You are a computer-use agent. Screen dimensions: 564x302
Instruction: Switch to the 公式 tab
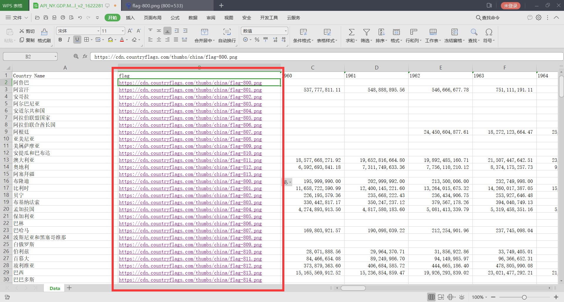tap(175, 18)
